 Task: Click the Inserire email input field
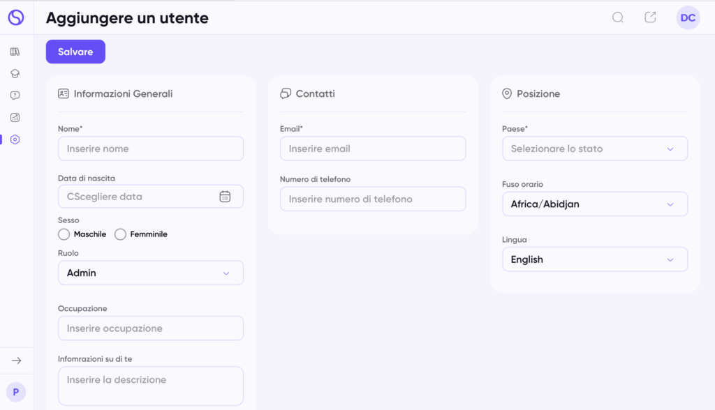coord(373,149)
